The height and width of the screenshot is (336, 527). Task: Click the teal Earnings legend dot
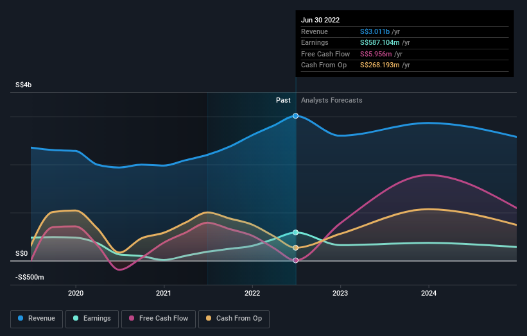[76, 318]
